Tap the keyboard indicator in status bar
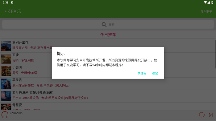Image resolution: width=216 pixels, height=121 pixels. click(x=12, y=2)
